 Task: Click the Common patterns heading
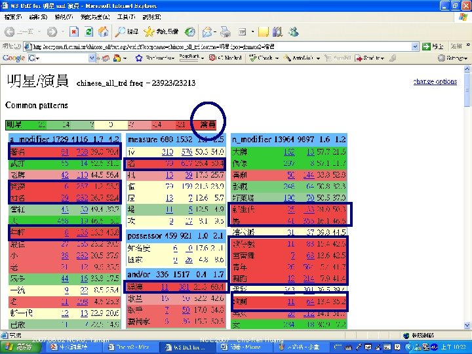tap(37, 106)
